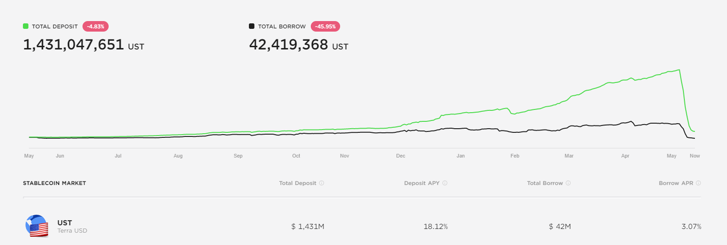Click the -45.95% borrow change badge

[325, 27]
